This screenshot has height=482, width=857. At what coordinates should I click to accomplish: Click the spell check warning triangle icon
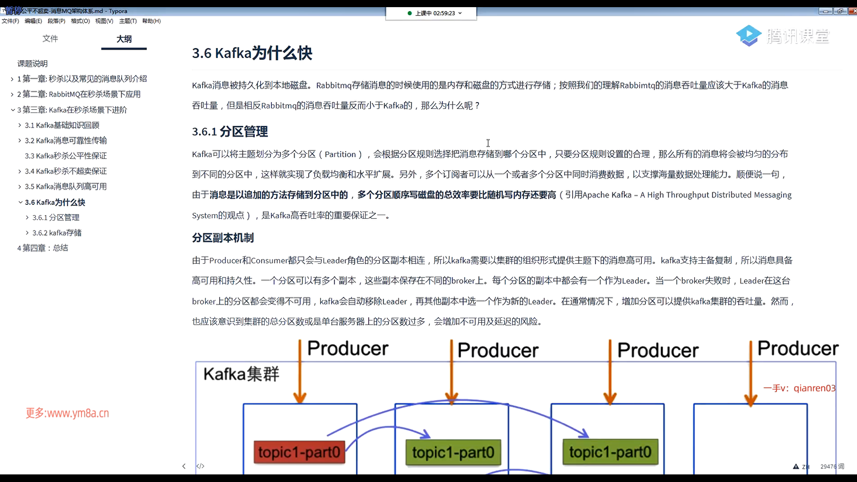point(796,466)
